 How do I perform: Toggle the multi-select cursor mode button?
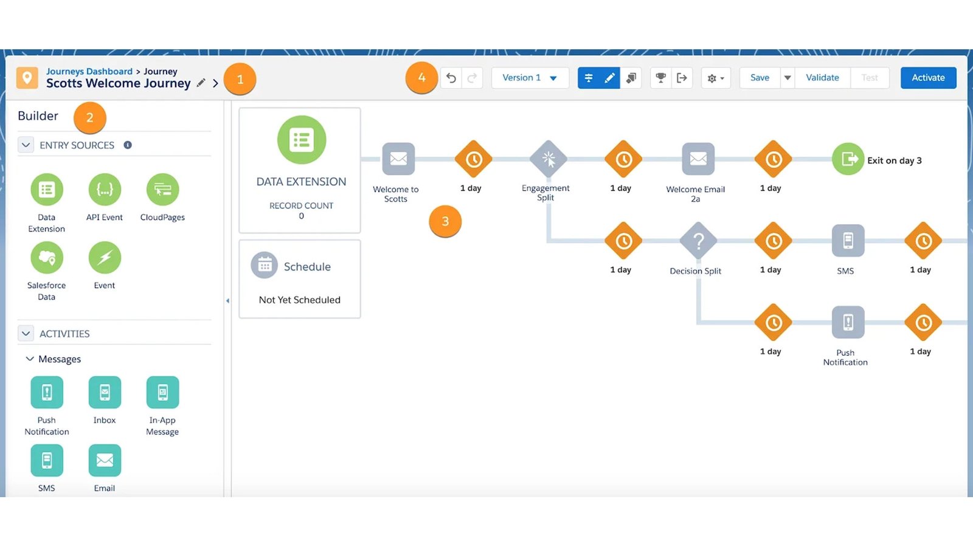pos(631,78)
